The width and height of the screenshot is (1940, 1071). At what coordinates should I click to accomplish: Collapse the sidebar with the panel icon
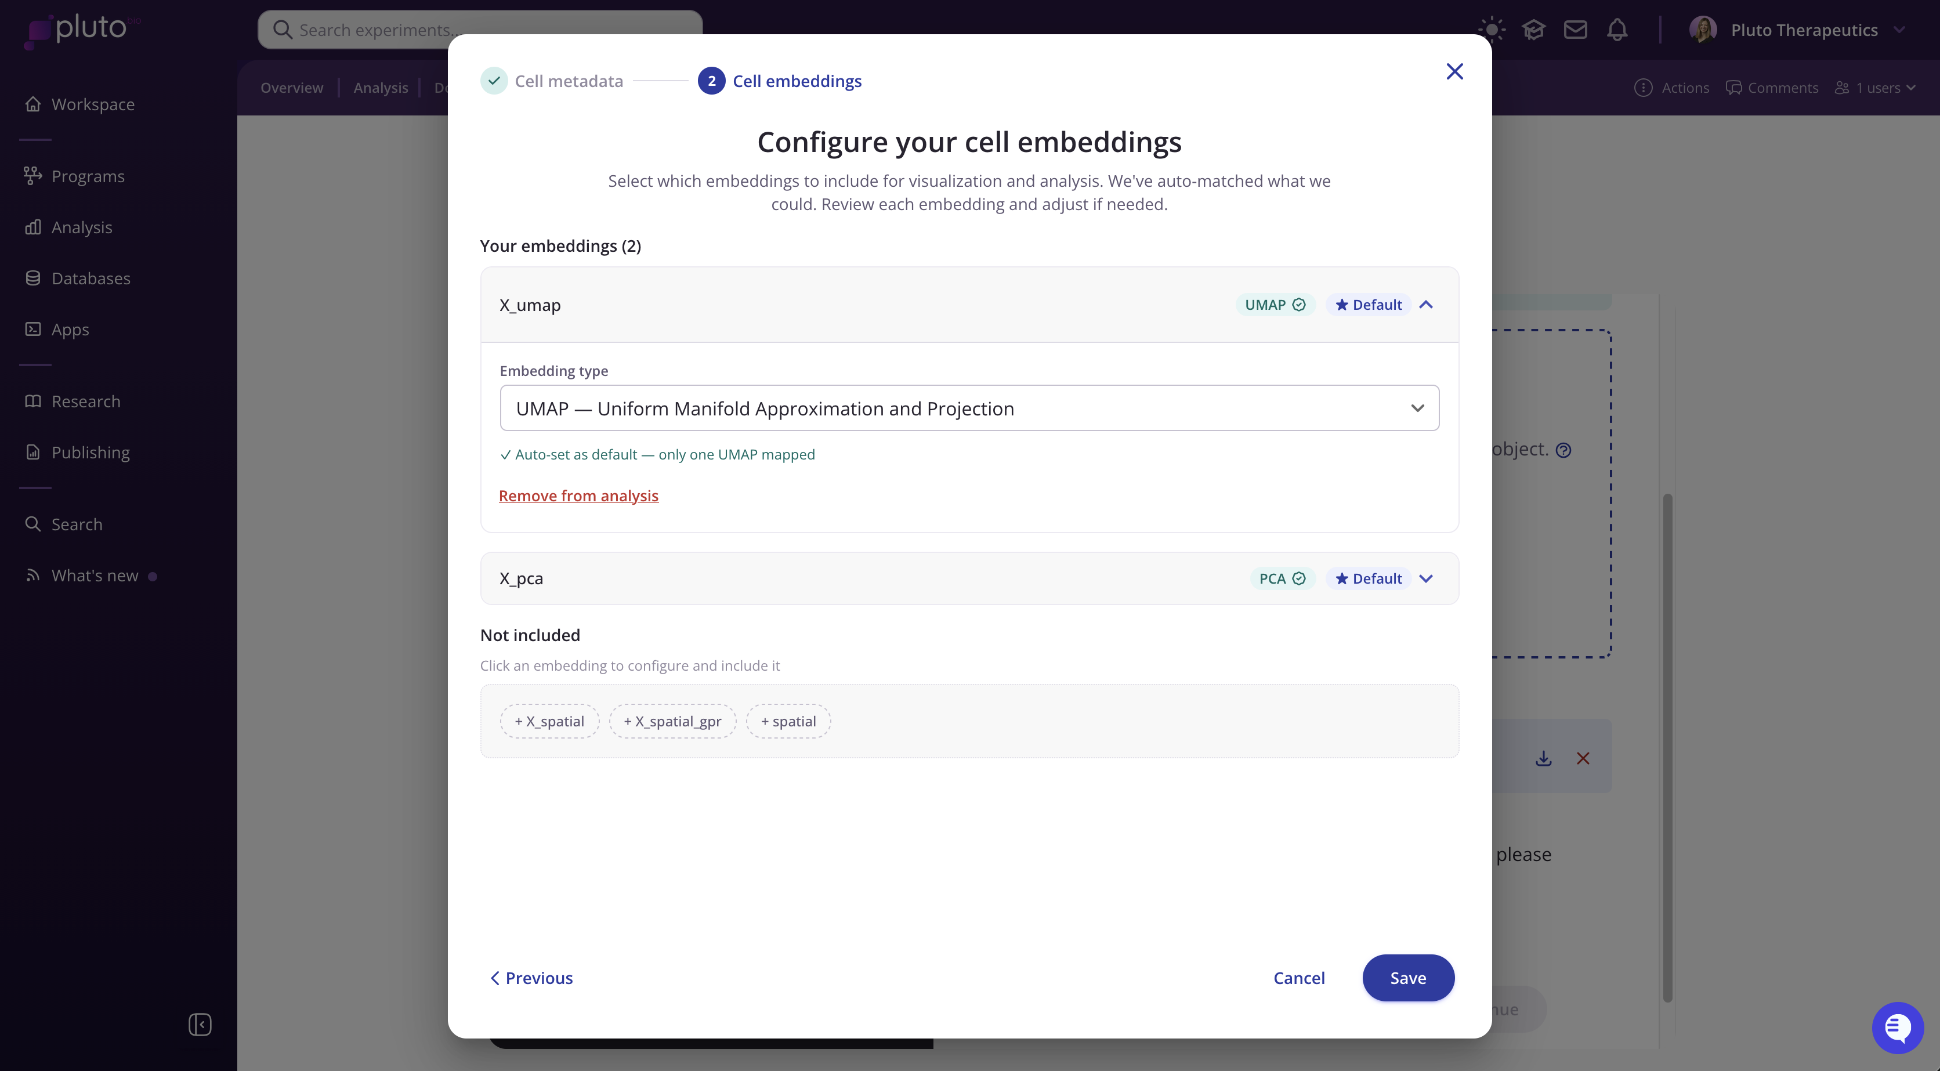(200, 1025)
